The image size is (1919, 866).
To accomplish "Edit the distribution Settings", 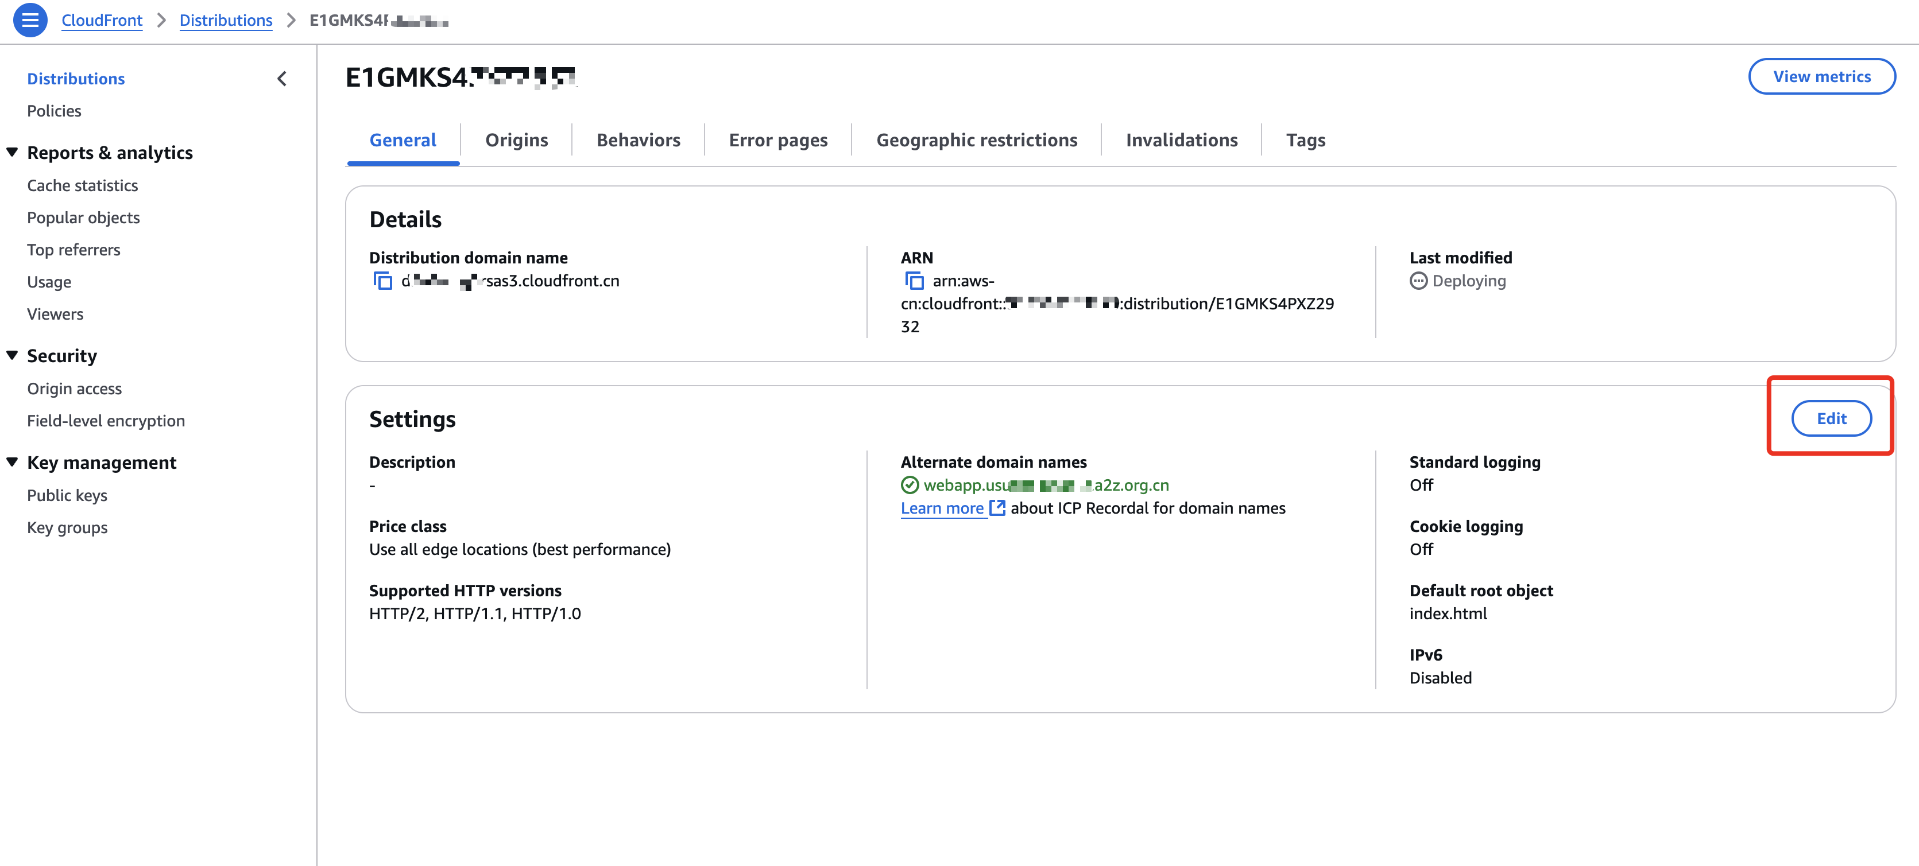I will [1831, 418].
